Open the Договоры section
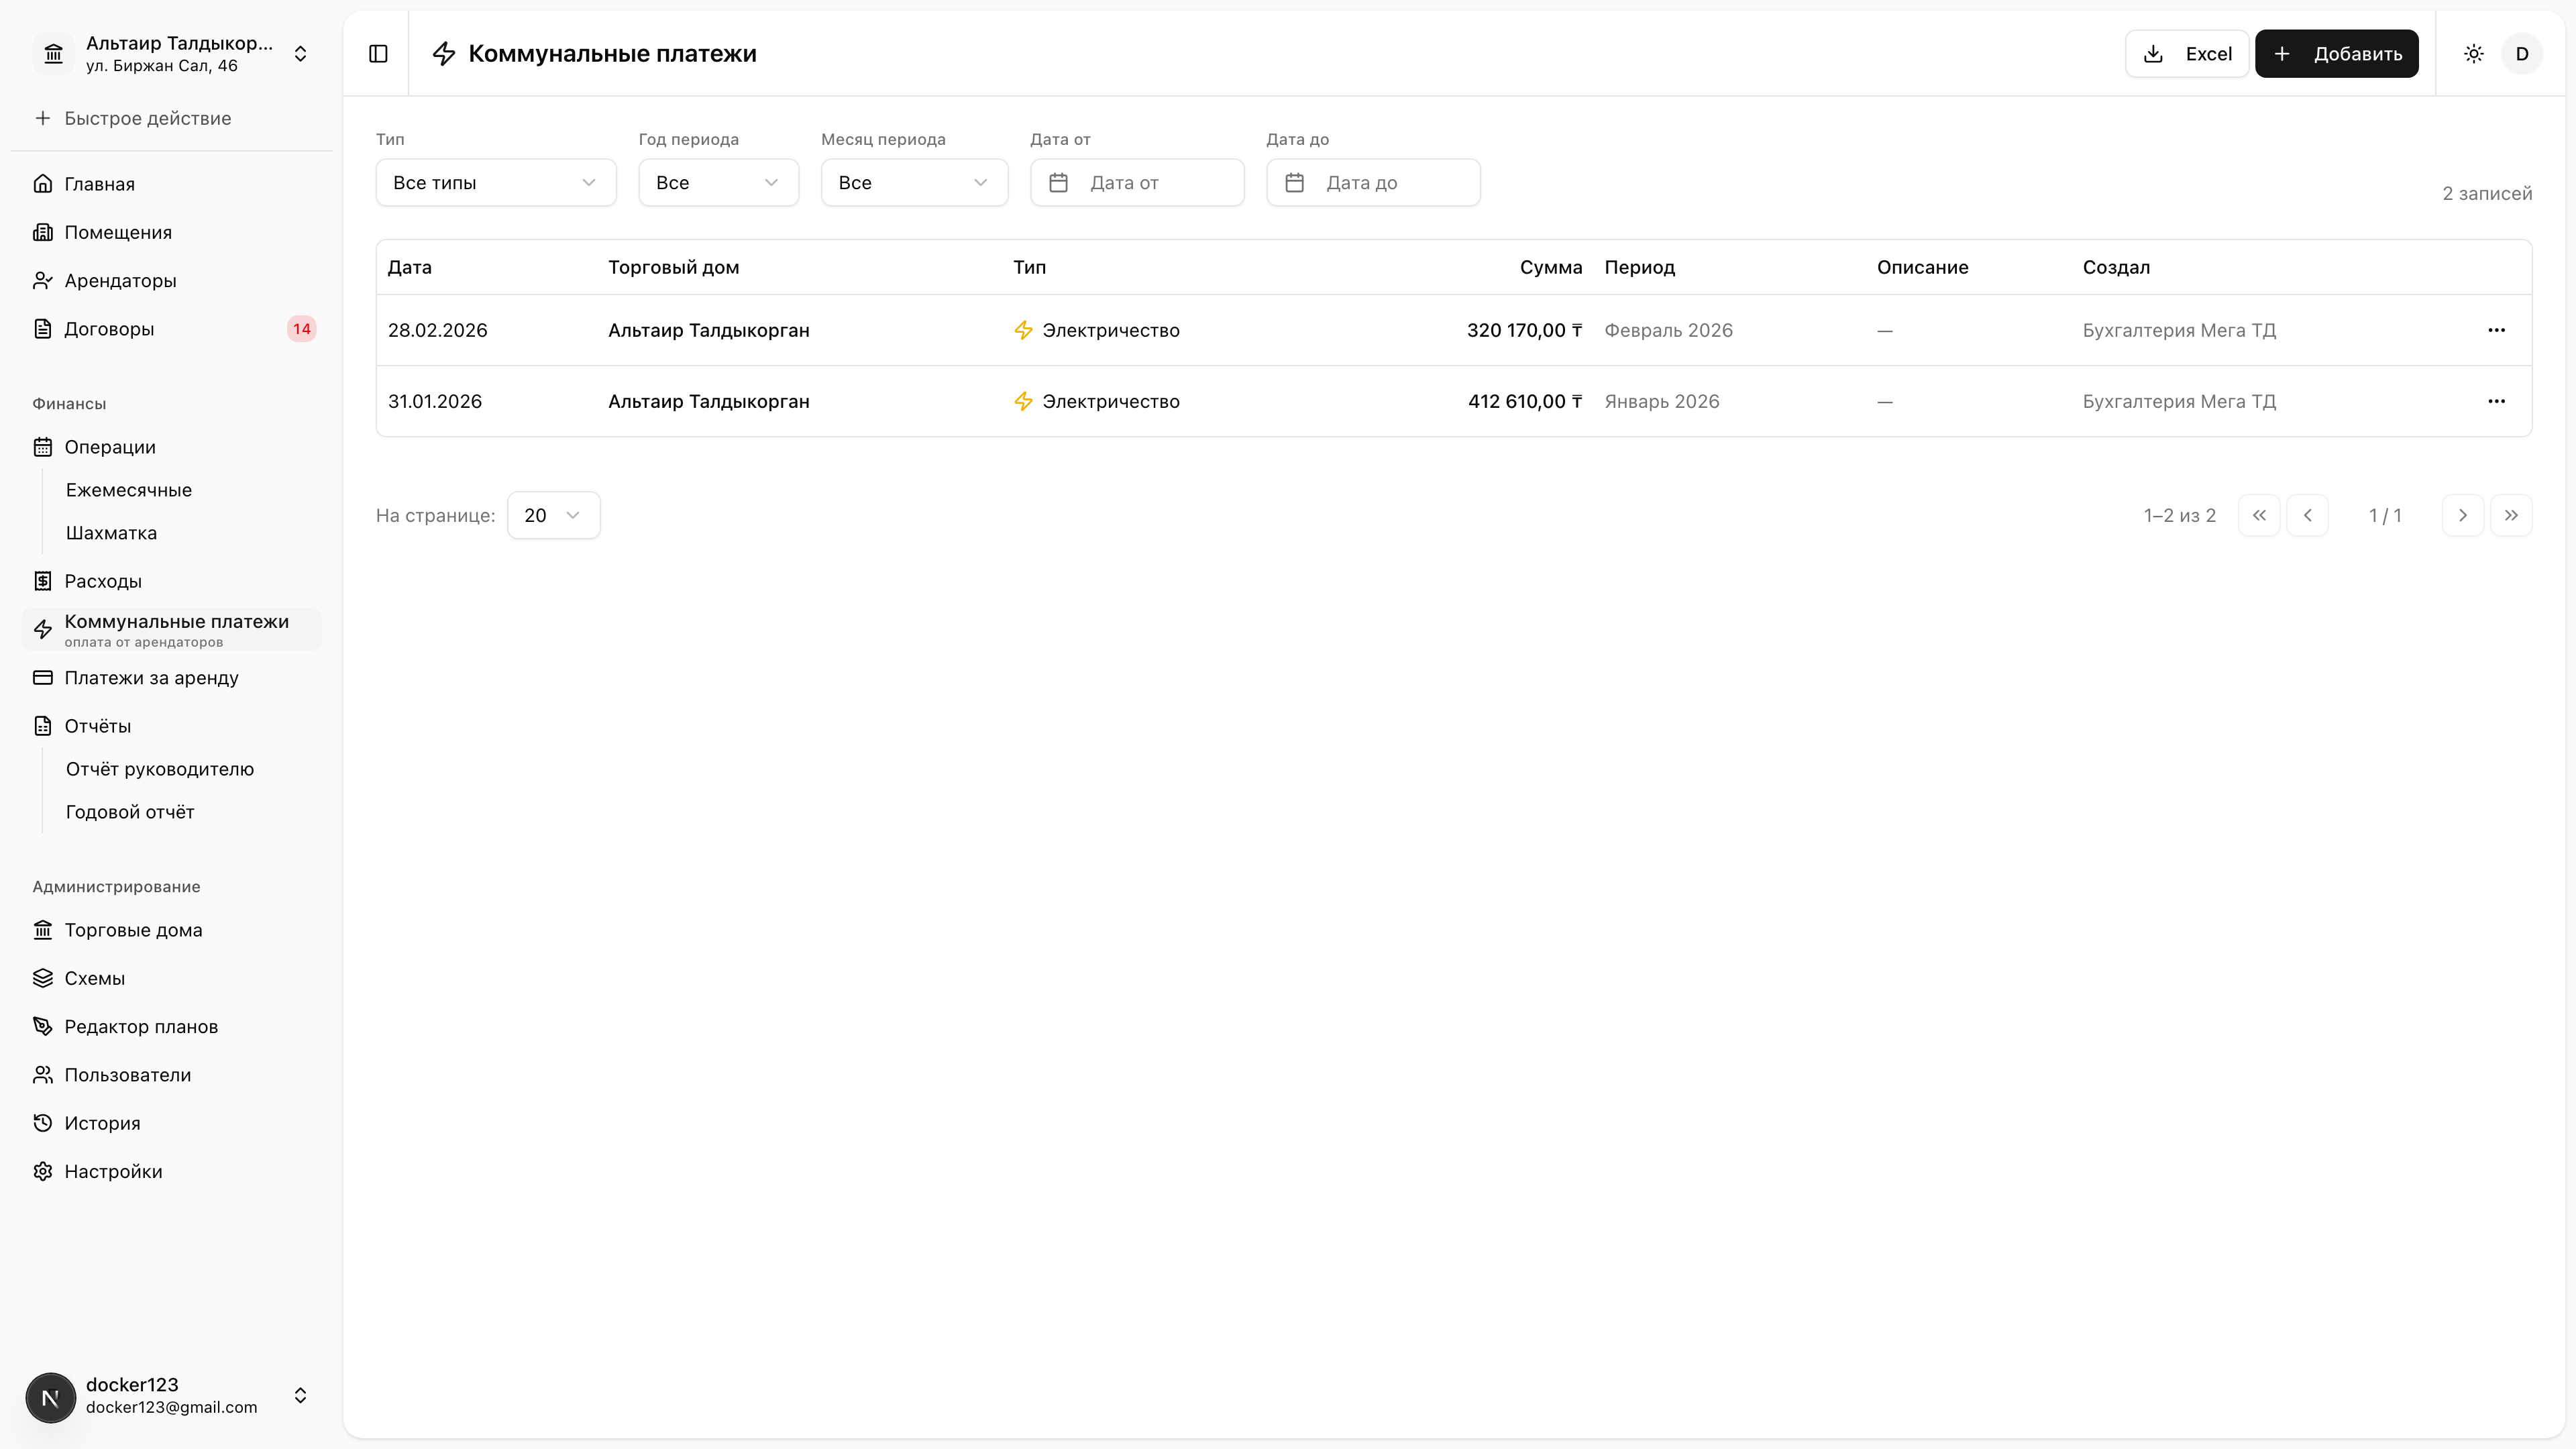 [x=172, y=329]
